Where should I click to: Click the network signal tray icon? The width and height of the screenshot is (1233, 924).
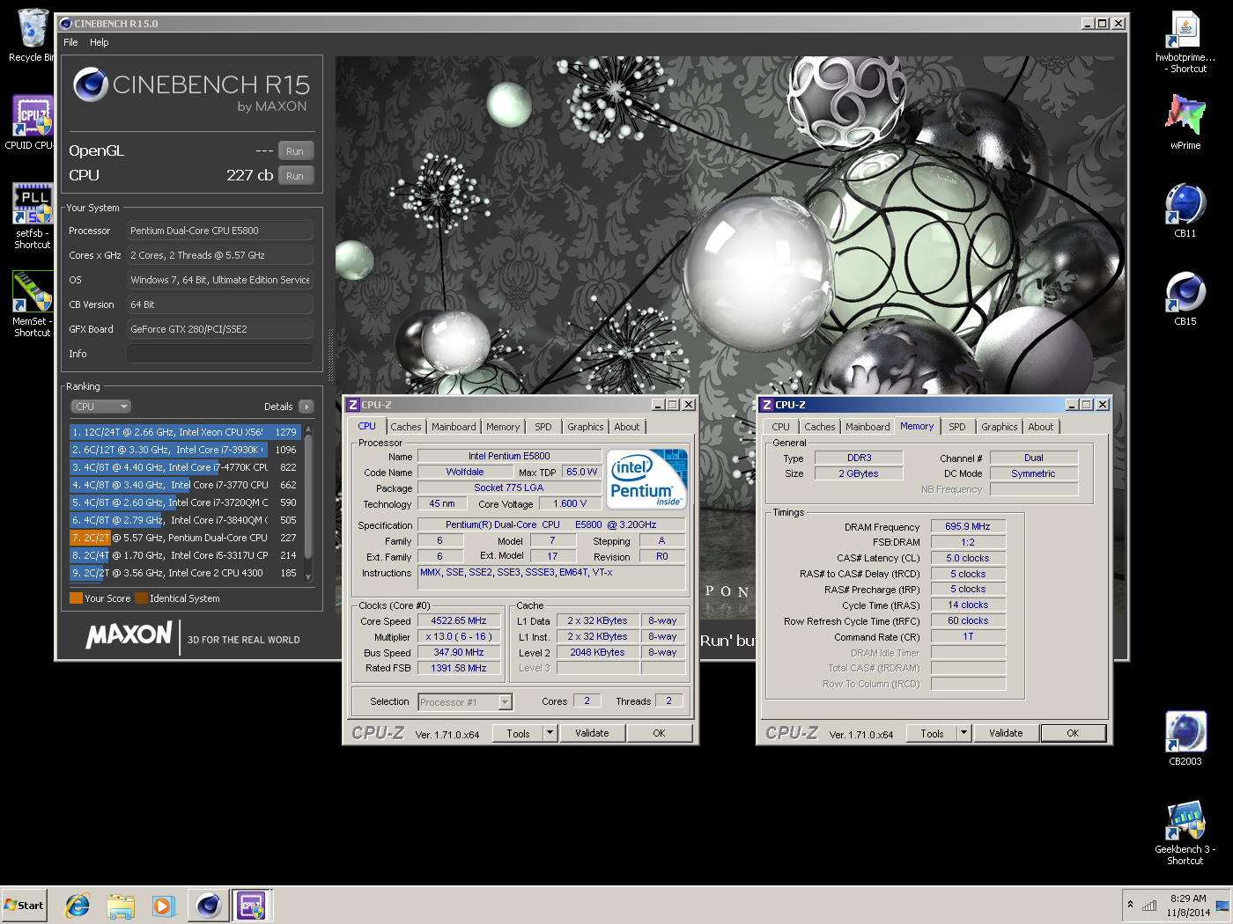point(1149,906)
